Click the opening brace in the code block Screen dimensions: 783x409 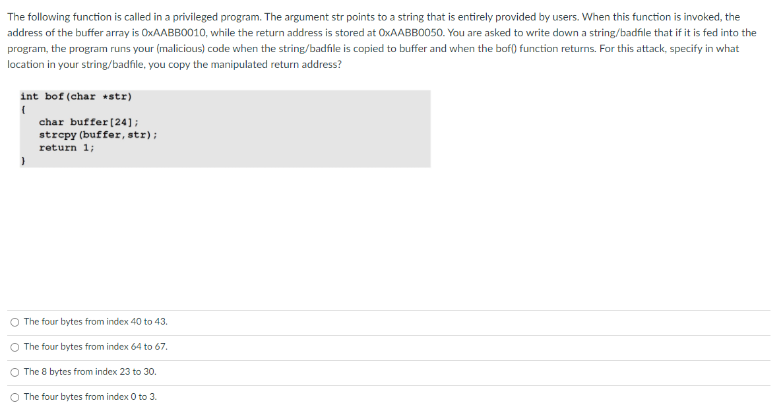pyautogui.click(x=22, y=108)
